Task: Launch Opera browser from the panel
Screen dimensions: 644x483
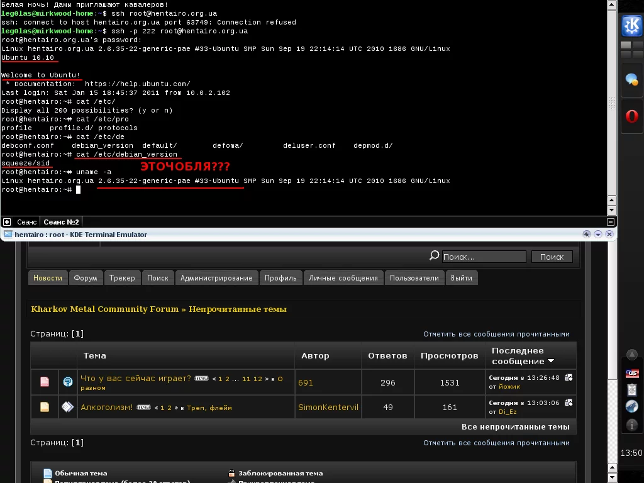Action: (631, 116)
